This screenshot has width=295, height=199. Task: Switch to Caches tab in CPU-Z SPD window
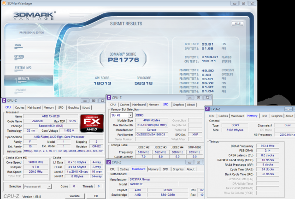[x=124, y=105]
